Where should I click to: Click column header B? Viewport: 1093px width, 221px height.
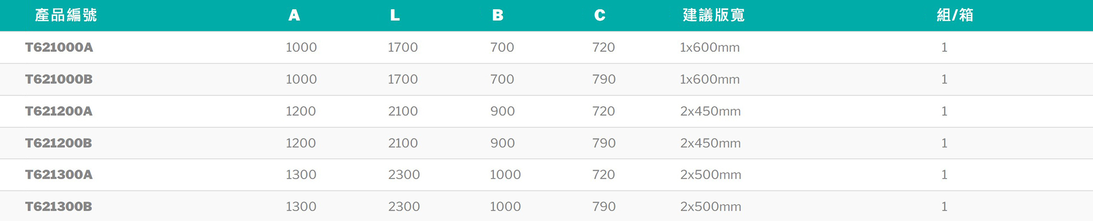tap(497, 15)
